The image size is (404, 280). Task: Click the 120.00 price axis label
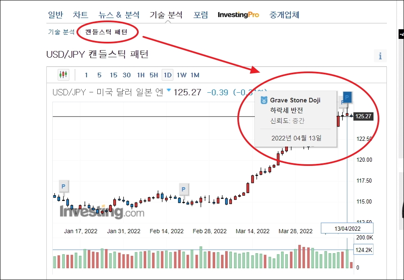[x=364, y=160]
